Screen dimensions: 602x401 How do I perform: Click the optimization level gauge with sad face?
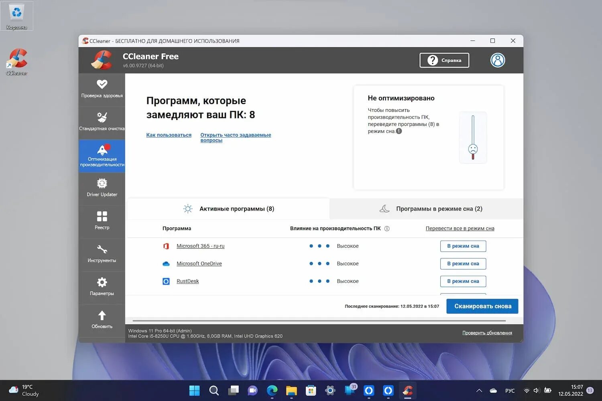pos(473,138)
